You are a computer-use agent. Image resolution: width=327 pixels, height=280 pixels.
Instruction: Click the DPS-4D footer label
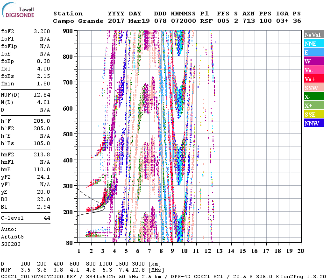point(181,276)
